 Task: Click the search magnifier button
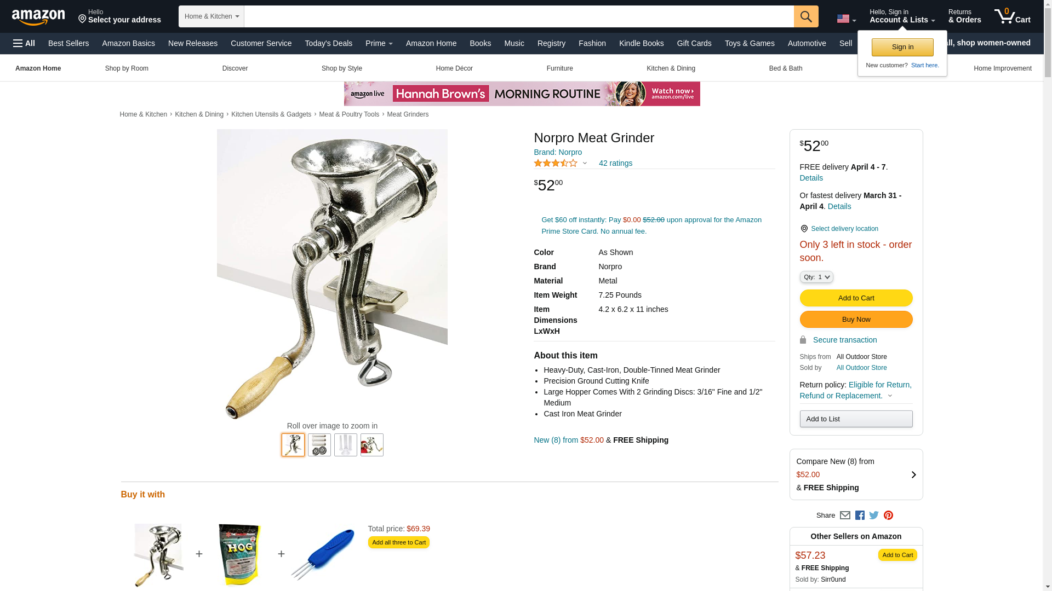pos(806,16)
